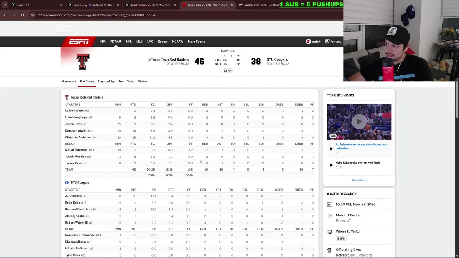Click the ESPN logo

(79, 42)
